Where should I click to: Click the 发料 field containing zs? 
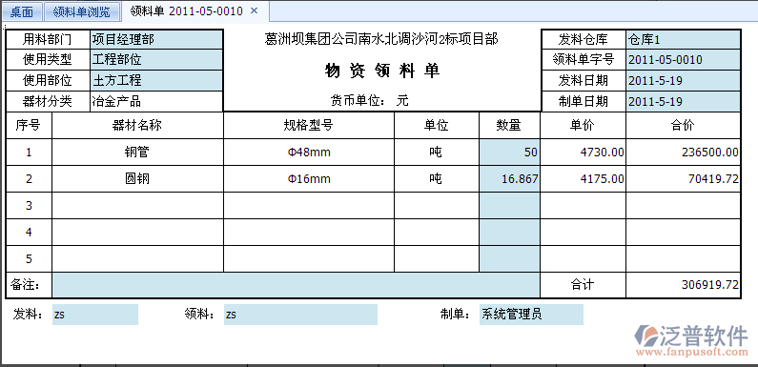(x=95, y=315)
